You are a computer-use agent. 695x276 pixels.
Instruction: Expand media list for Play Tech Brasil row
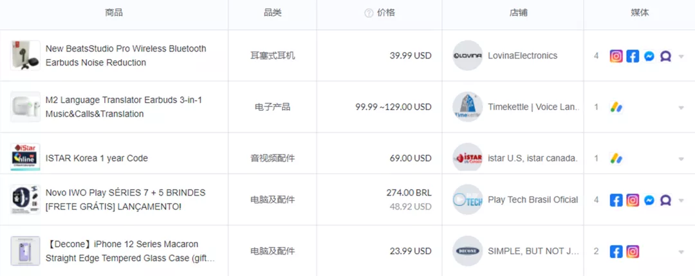coord(681,201)
